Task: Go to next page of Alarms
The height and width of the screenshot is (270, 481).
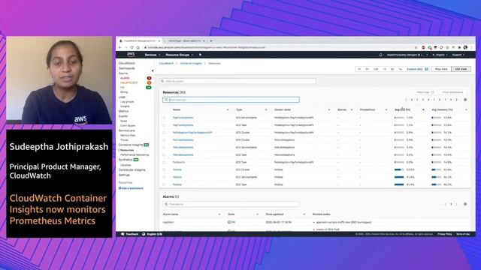Action: (x=457, y=204)
